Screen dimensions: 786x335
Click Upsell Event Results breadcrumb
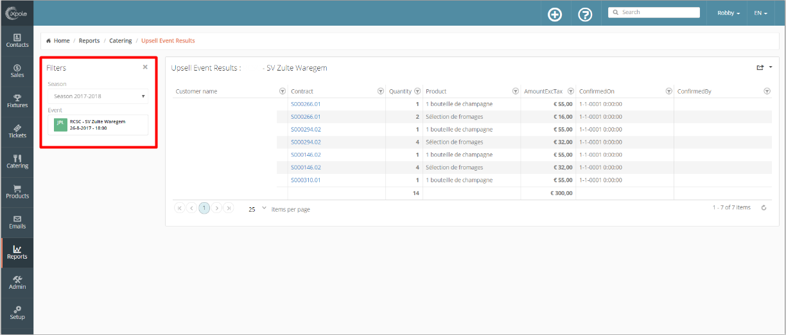point(168,40)
